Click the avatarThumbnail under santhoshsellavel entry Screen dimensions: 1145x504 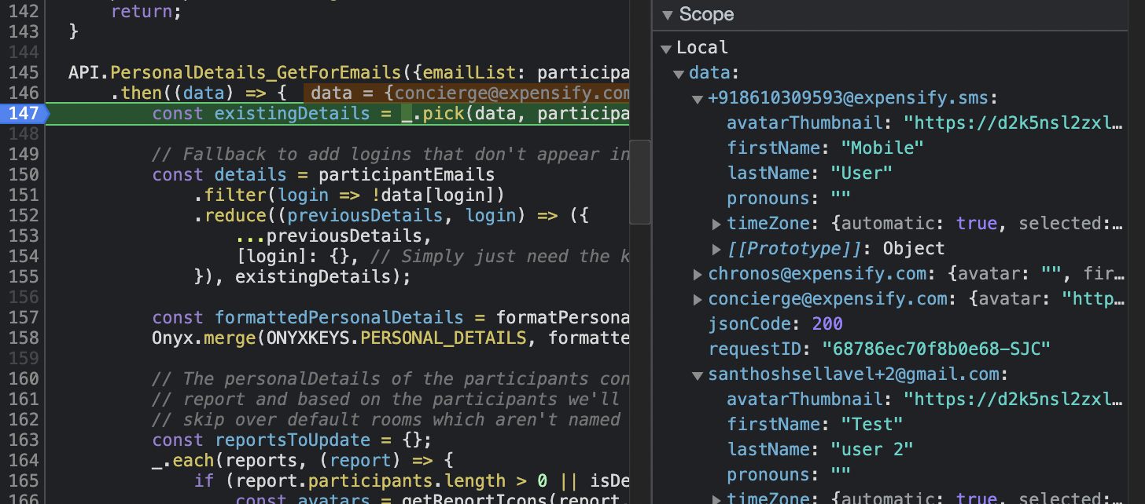pyautogui.click(x=925, y=399)
